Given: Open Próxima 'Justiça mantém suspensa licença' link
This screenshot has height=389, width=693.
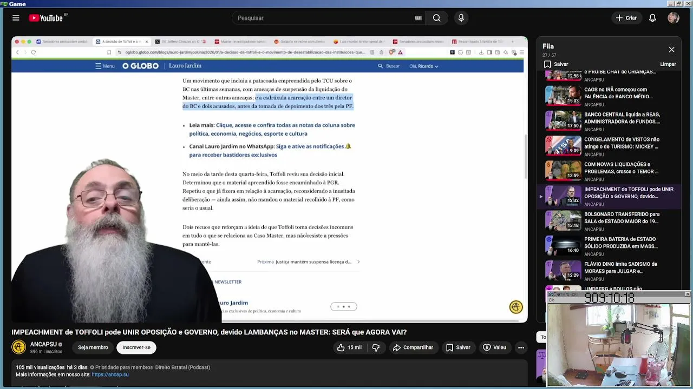Looking at the screenshot, I should pos(309,262).
